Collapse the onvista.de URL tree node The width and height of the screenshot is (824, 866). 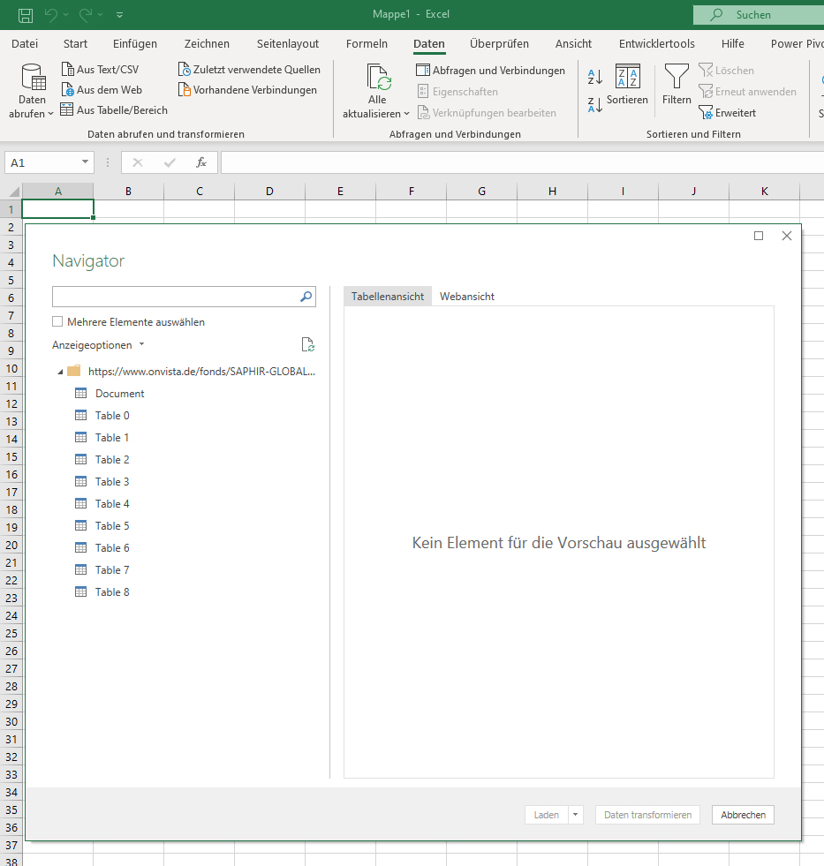tap(60, 373)
